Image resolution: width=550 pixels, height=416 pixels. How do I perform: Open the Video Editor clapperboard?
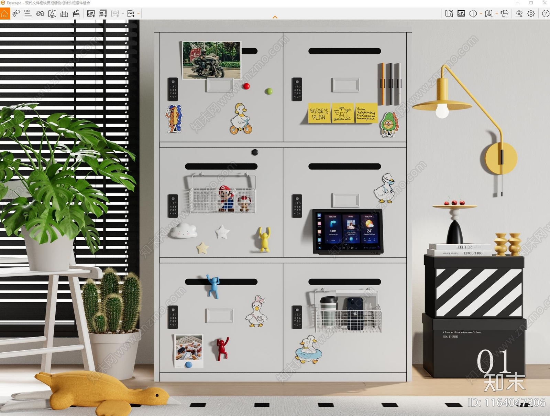click(x=76, y=14)
